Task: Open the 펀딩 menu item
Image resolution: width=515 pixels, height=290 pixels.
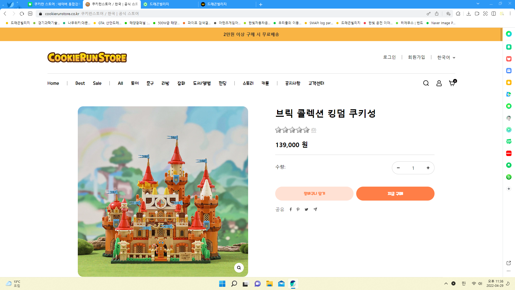Action: (223, 83)
